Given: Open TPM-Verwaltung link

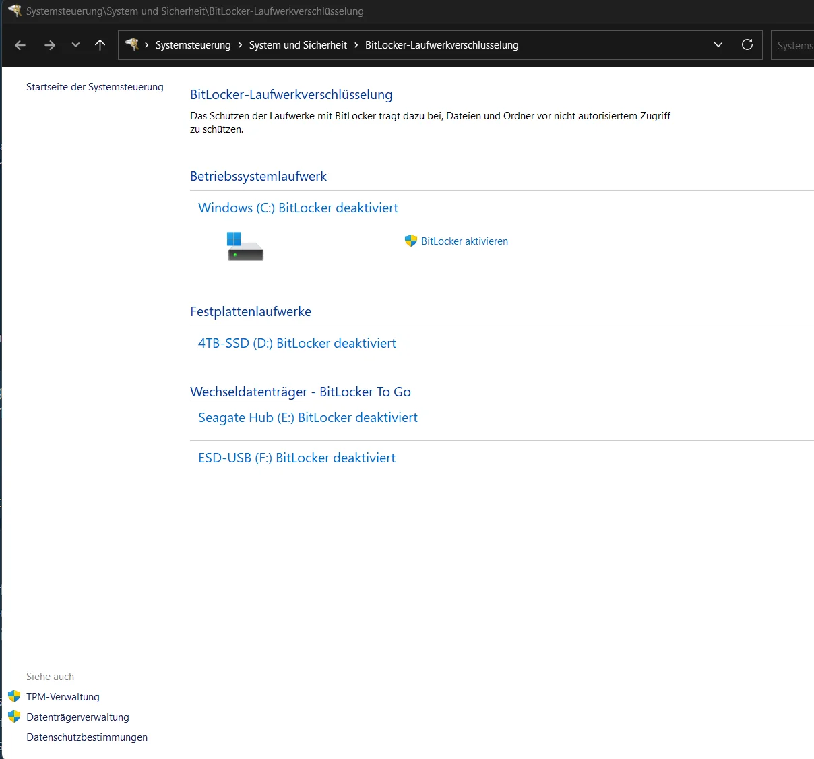Looking at the screenshot, I should click(63, 697).
